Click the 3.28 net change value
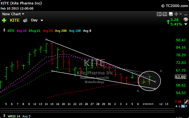 (x=174, y=20)
